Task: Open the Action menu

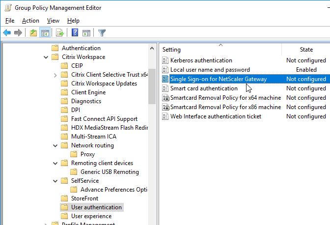Action: pos(30,21)
